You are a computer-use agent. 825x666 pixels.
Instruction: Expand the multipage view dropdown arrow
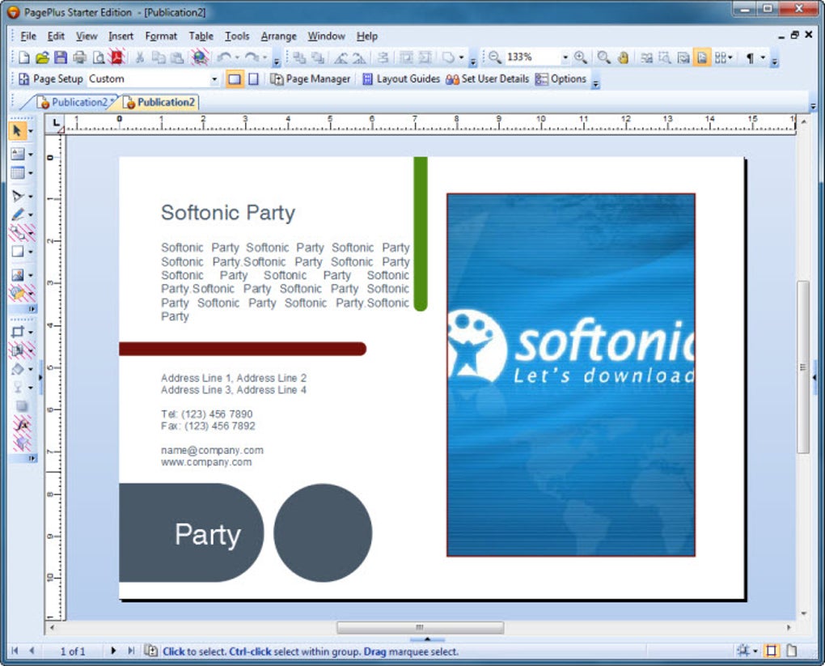730,57
